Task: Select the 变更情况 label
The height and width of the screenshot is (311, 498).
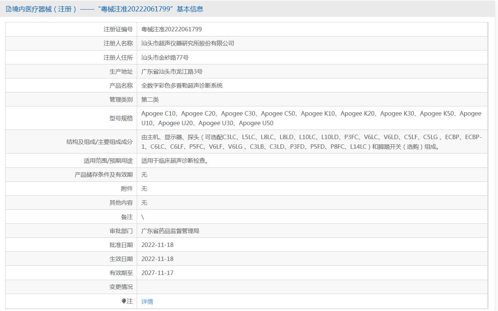Action: coord(121,287)
